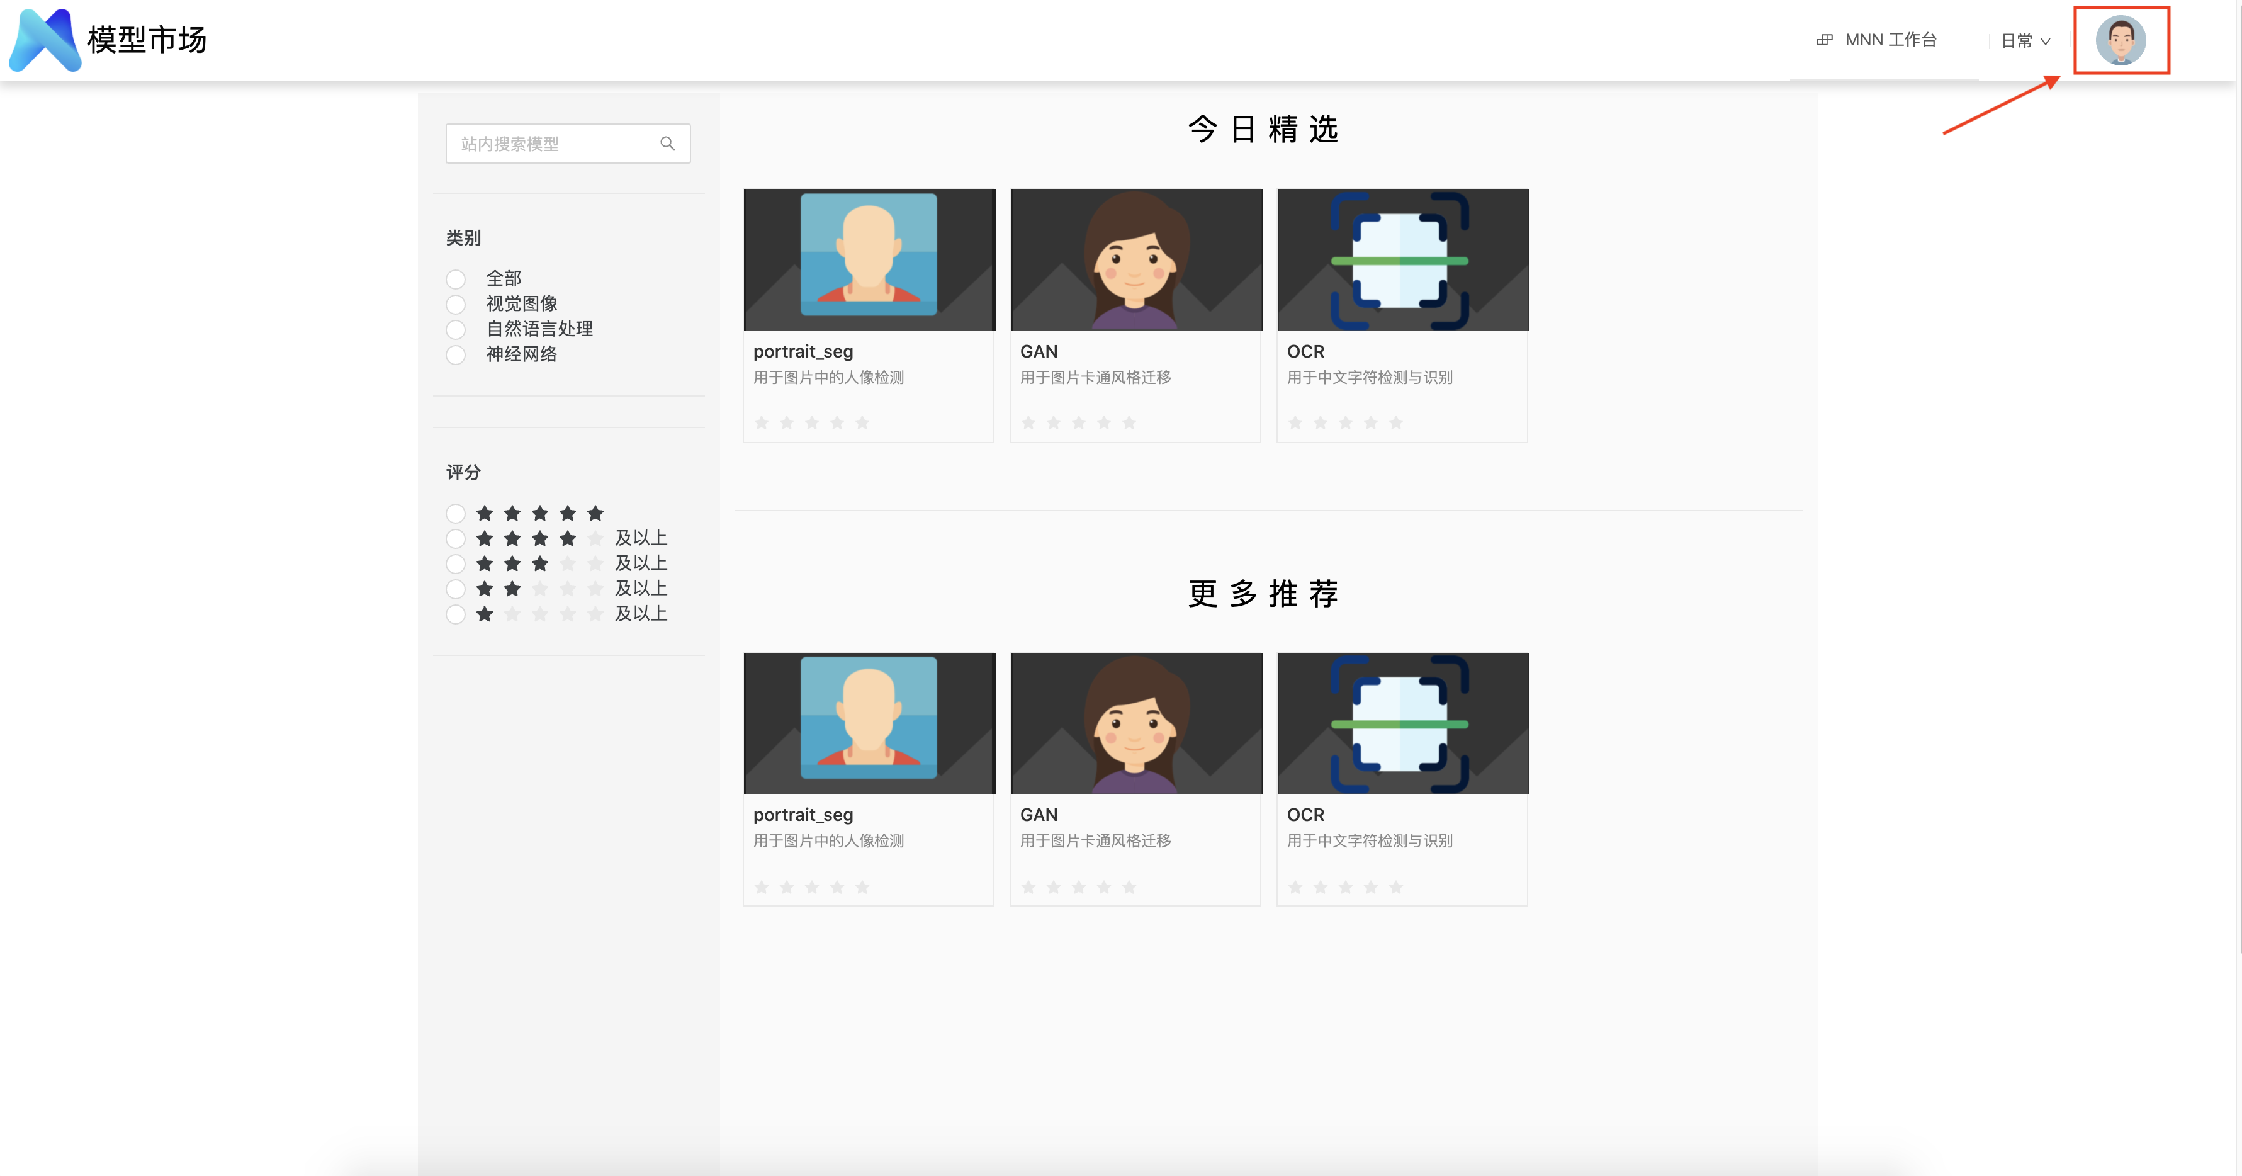Filter by three stars 及以上
This screenshot has height=1176, width=2242.
pyautogui.click(x=455, y=564)
